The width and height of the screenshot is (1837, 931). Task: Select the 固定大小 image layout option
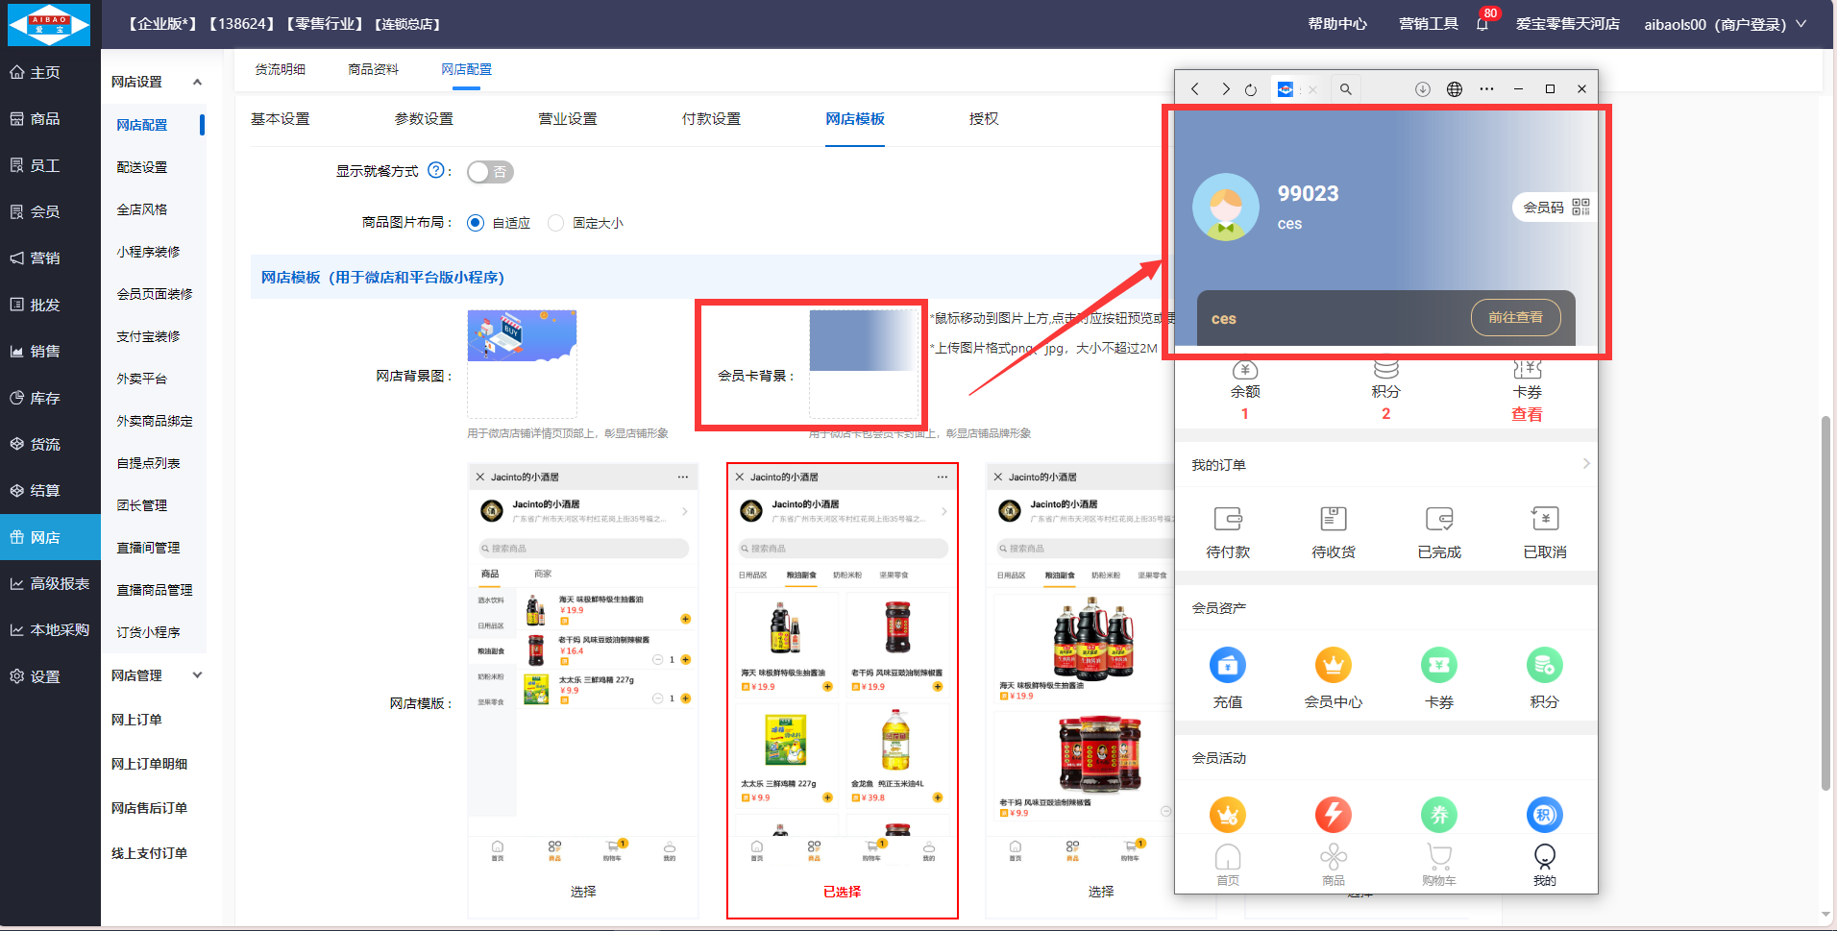point(555,223)
